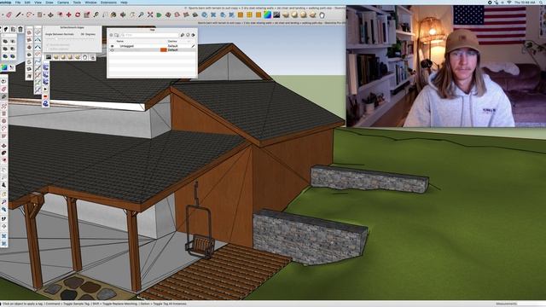Click the red bar icon in floating toolbar
Screen dimensions: 546x307
tap(45, 96)
